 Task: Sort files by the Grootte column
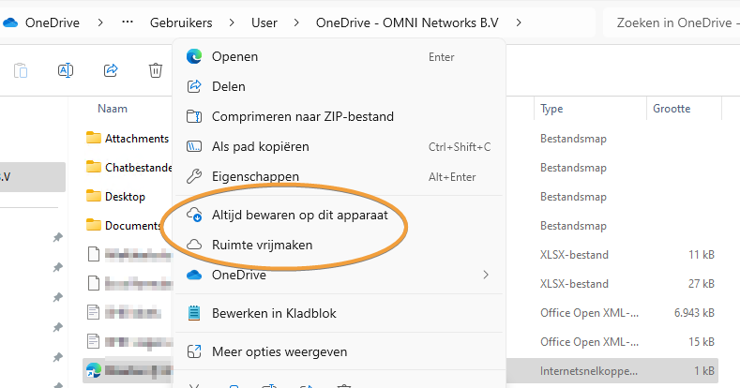(x=672, y=109)
